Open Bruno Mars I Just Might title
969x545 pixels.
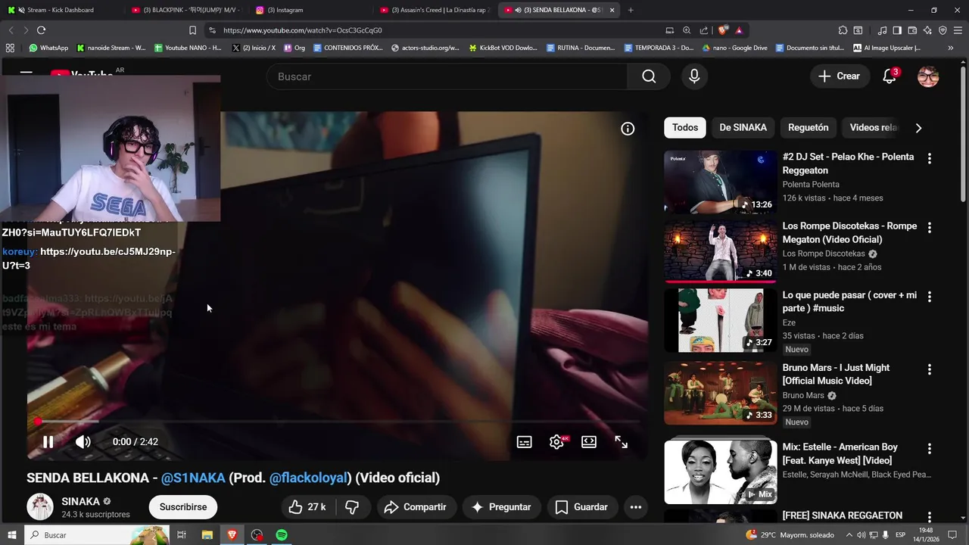836,374
